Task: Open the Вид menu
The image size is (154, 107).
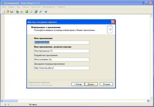Action: click(x=18, y=7)
